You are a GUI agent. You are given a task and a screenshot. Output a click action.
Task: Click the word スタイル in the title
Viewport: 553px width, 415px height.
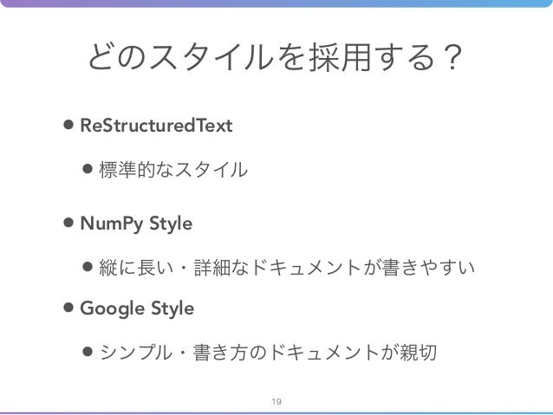211,57
